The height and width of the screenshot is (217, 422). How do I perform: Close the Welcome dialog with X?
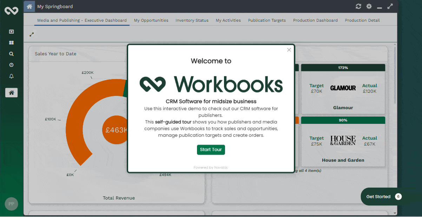click(289, 50)
